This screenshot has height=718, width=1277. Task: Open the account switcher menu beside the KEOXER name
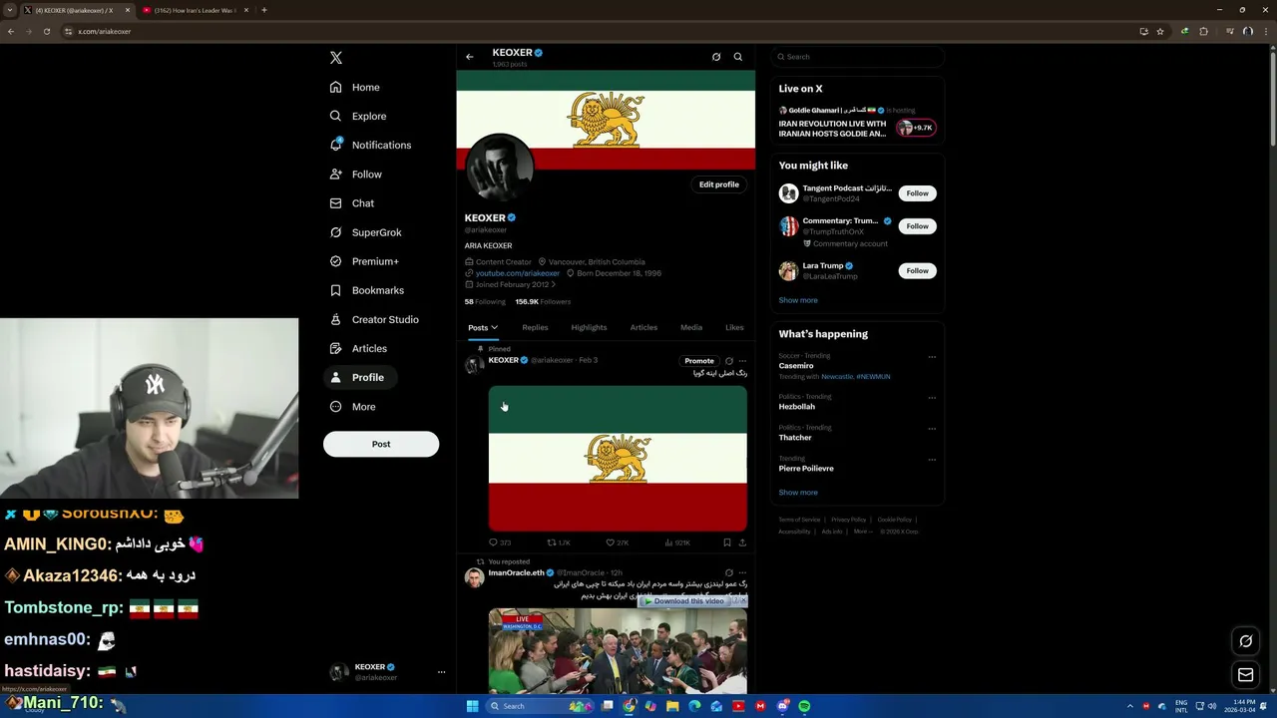coord(441,672)
